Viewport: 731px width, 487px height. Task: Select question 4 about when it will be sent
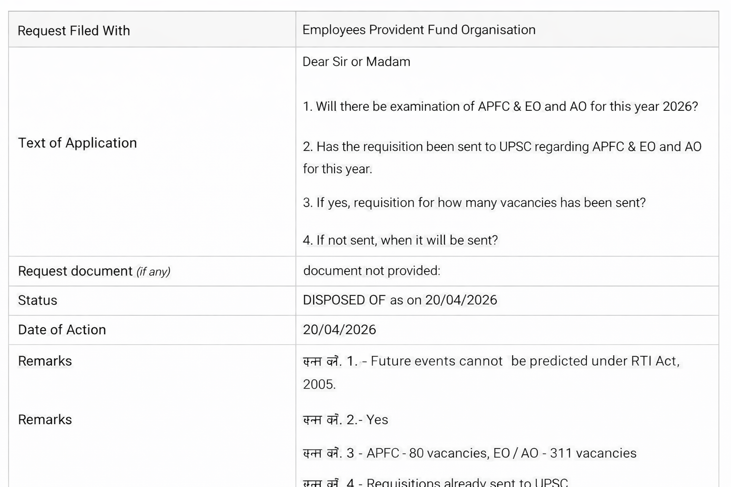coord(400,240)
